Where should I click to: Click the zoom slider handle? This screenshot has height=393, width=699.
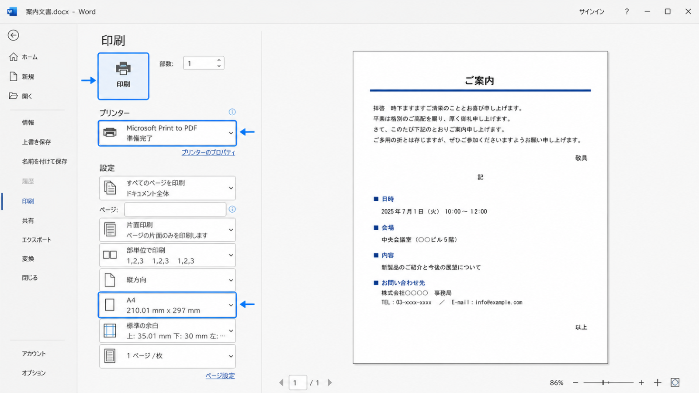tap(603, 383)
